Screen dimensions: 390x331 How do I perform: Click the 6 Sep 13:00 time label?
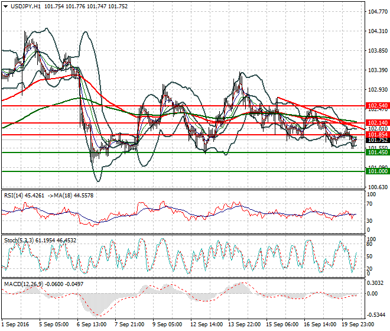[x=92, y=324]
